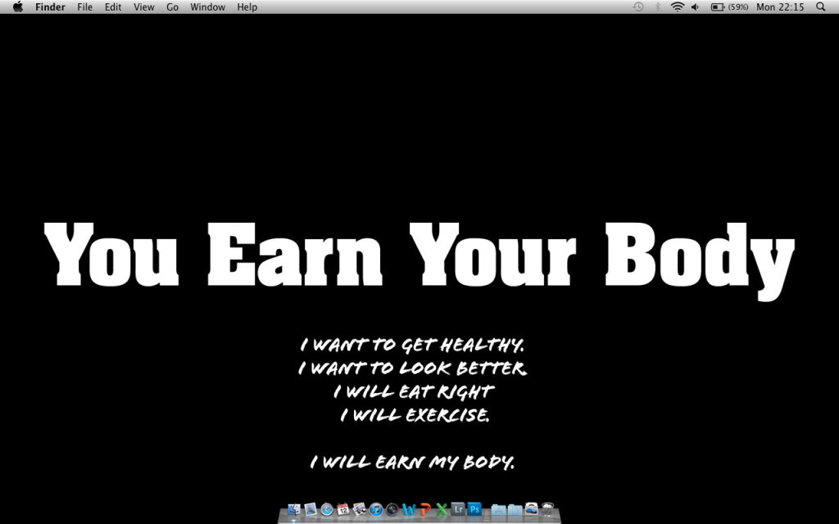This screenshot has width=839, height=524.
Task: Open the Go menu
Action: [x=172, y=7]
